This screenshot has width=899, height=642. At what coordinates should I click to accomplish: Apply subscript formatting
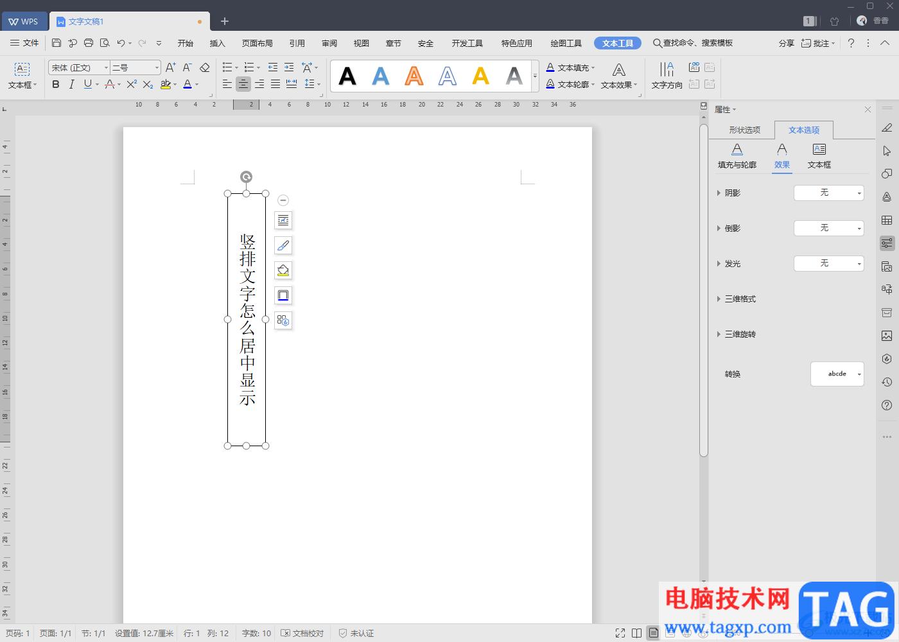148,84
